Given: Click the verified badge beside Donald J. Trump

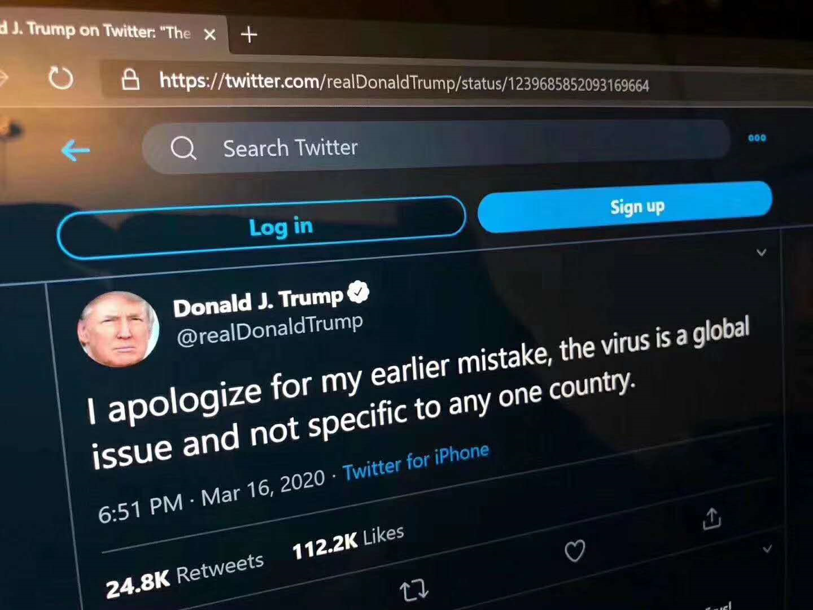Looking at the screenshot, I should 358,292.
